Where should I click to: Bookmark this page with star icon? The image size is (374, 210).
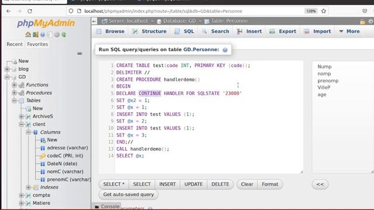323,11
